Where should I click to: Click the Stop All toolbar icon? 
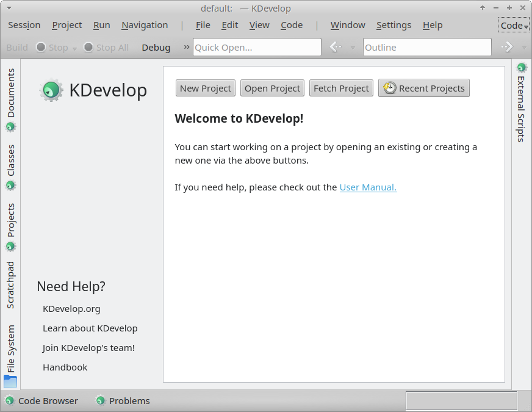tap(88, 47)
